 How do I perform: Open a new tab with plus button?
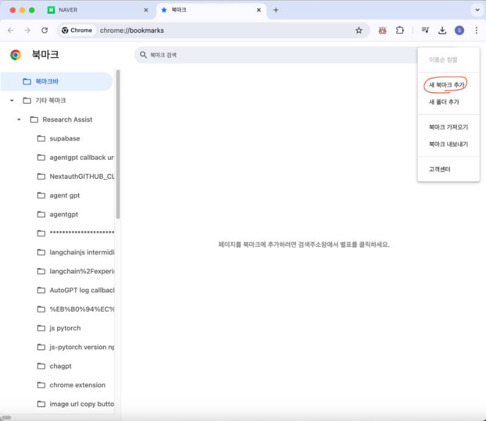(276, 10)
